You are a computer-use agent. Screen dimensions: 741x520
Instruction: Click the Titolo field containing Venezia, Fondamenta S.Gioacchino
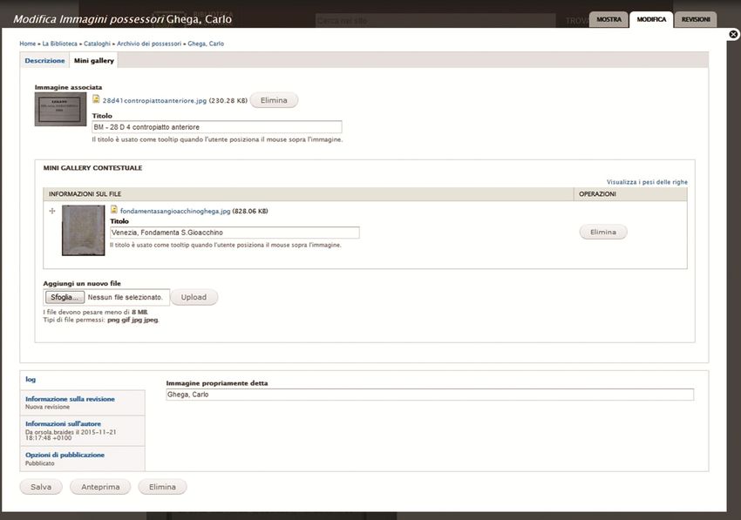pyautogui.click(x=235, y=233)
